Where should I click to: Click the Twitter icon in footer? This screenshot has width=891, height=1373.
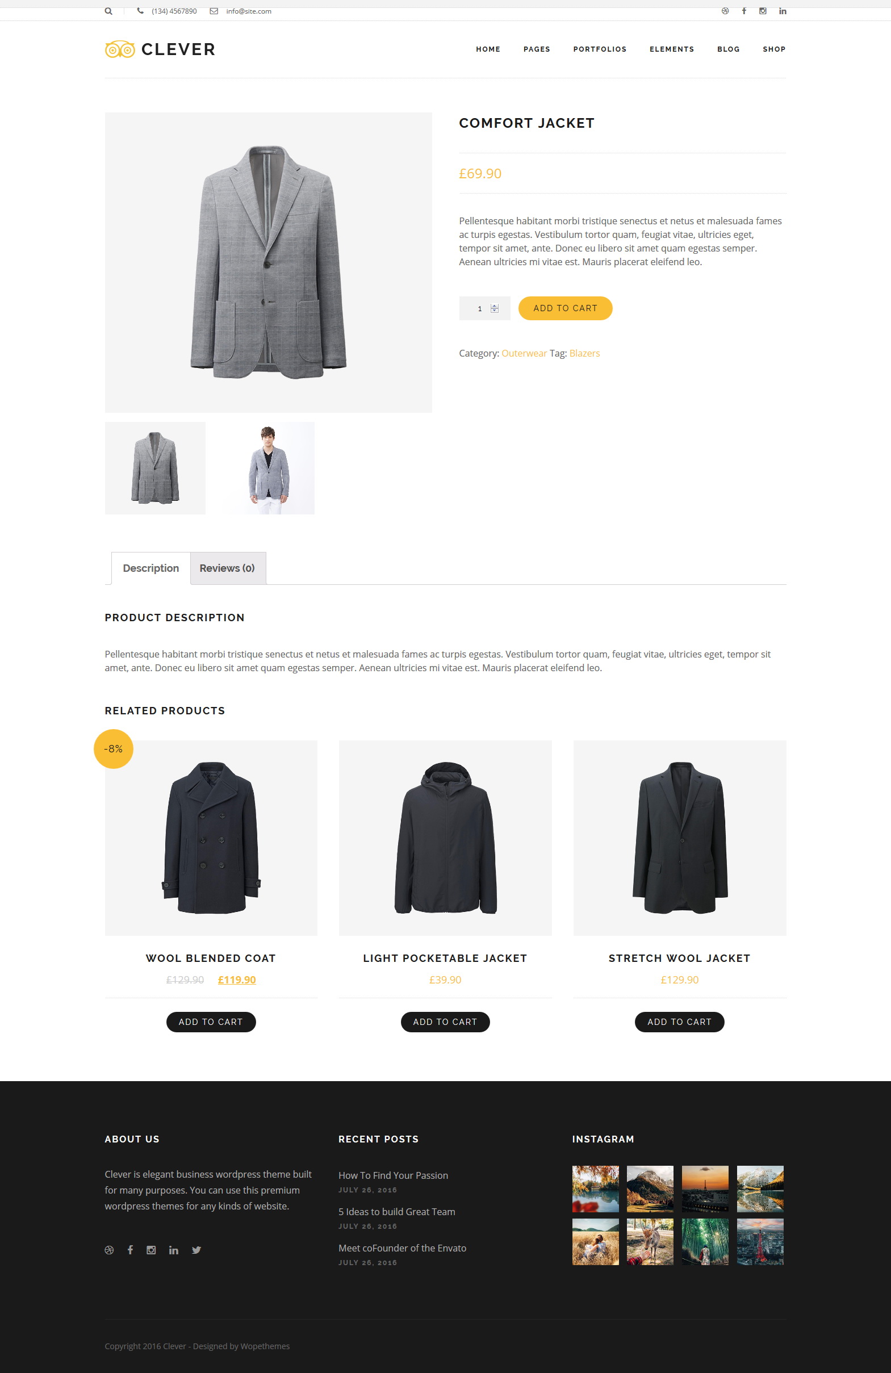click(196, 1250)
